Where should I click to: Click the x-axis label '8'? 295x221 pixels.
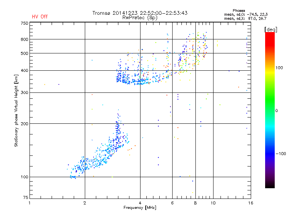195,203
